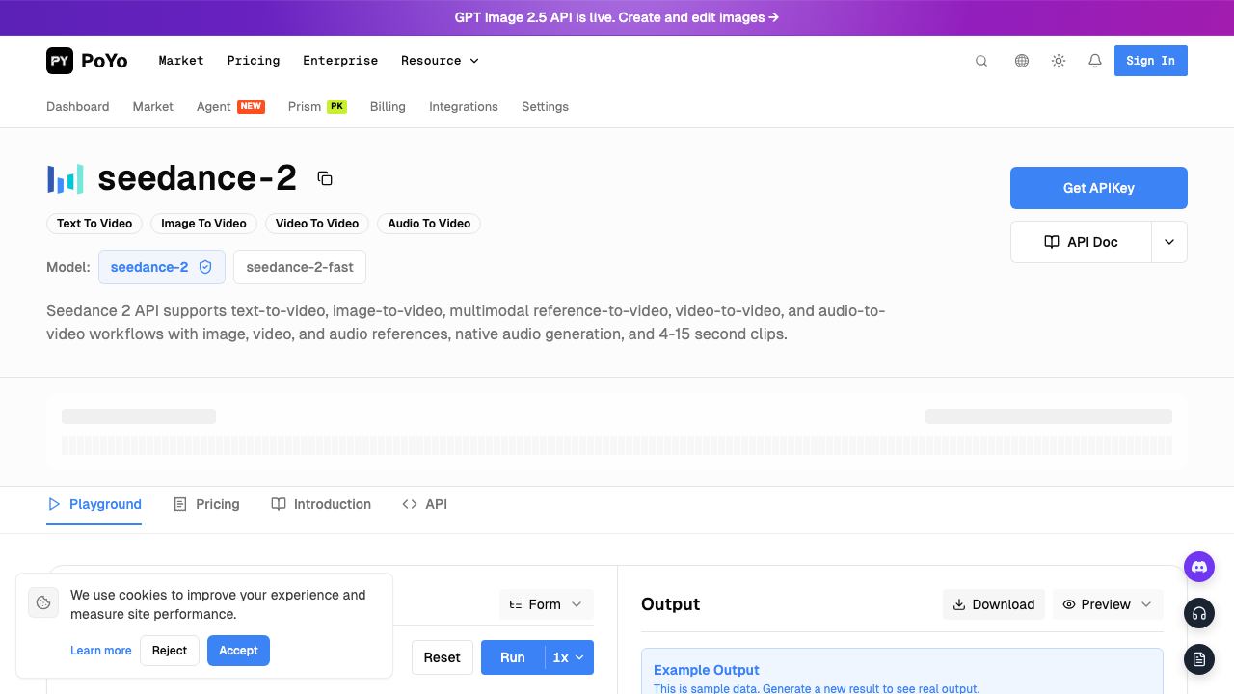Click the PoYo logo icon
Image resolution: width=1234 pixels, height=694 pixels.
[x=60, y=61]
